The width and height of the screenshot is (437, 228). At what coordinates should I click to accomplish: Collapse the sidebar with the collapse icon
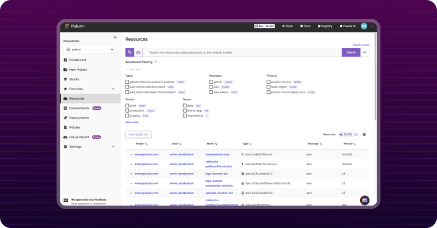point(115,38)
